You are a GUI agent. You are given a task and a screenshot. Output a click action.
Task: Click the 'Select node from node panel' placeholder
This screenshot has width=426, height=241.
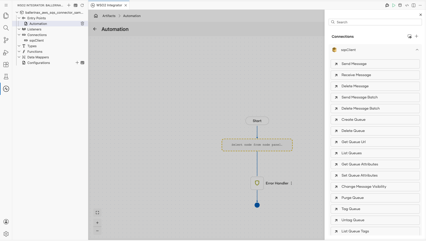click(257, 145)
